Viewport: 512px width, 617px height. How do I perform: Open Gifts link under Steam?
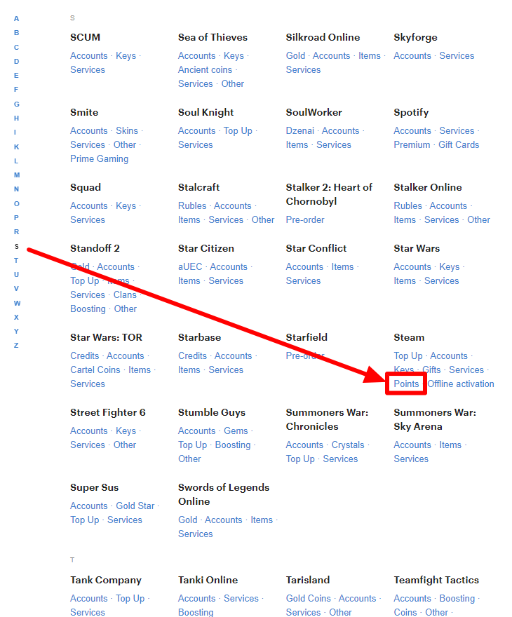click(431, 370)
